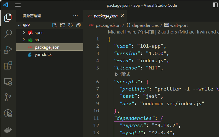Viewport: 219px width, 137px height.
Task: Open Remote Explorer view
Action: 8,82
